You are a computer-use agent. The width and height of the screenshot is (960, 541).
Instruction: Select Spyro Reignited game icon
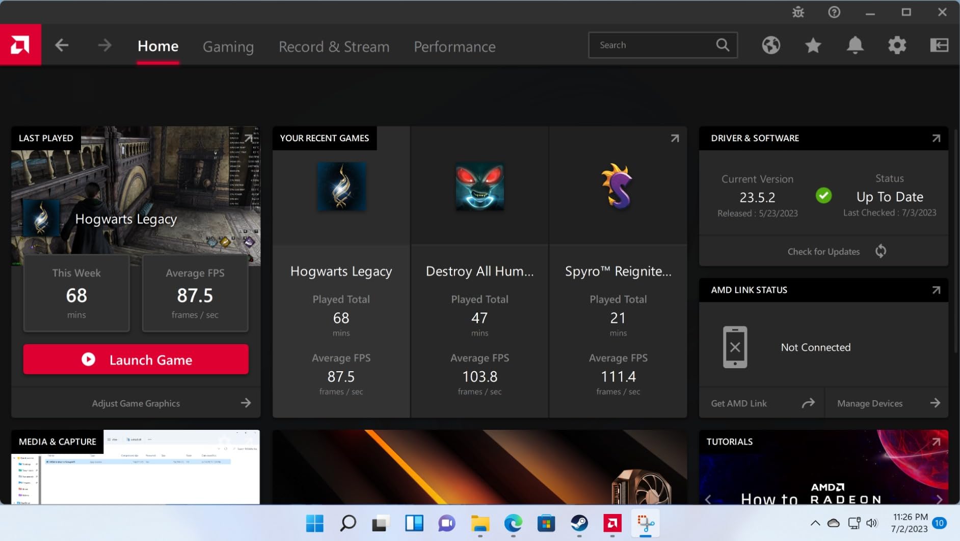click(x=618, y=187)
